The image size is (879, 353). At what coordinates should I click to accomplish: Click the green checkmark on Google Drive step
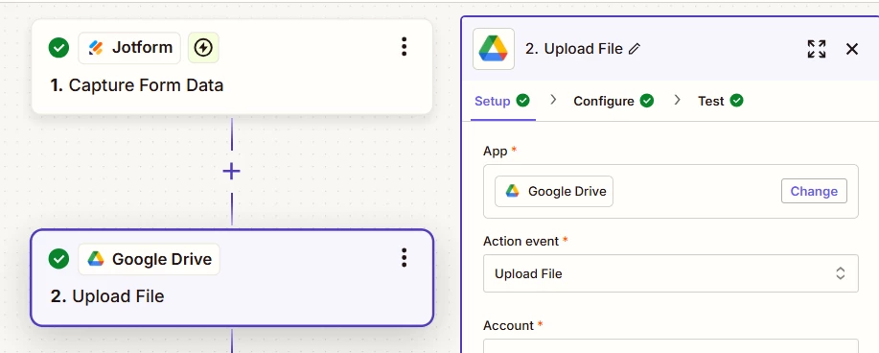(x=58, y=259)
